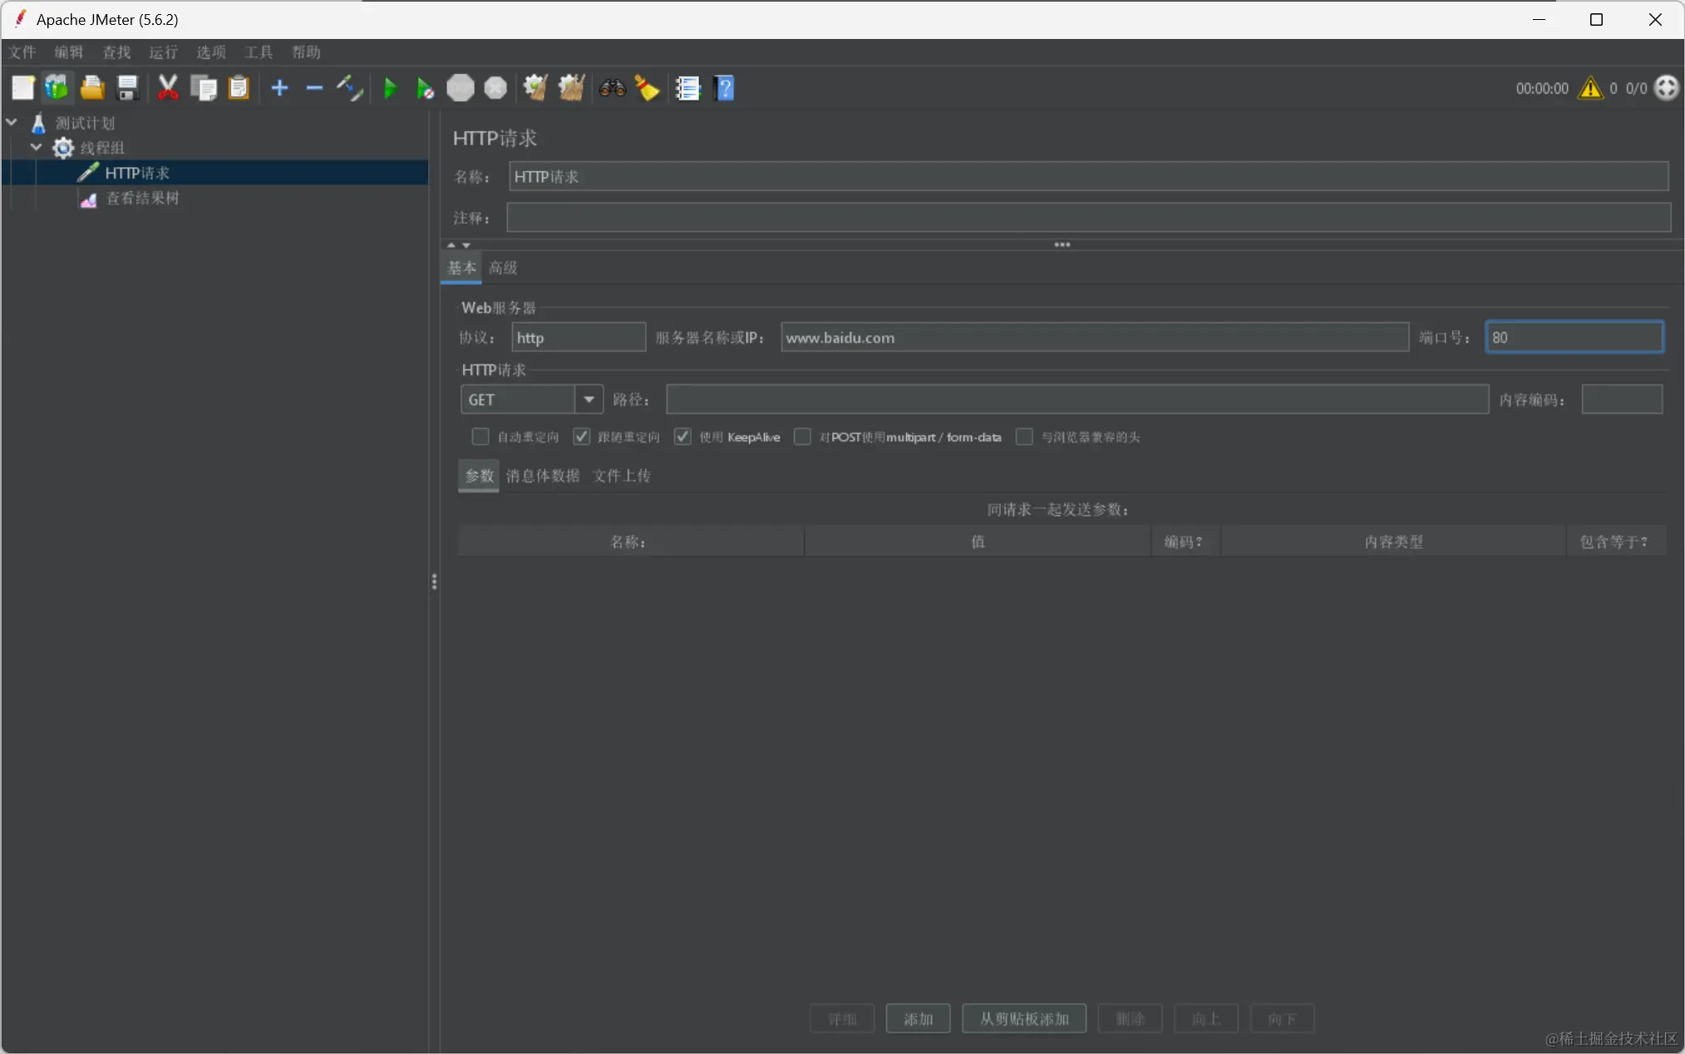Screen dimensions: 1685x1054
Task: Collapse the 测试计划 root node
Action: point(12,123)
